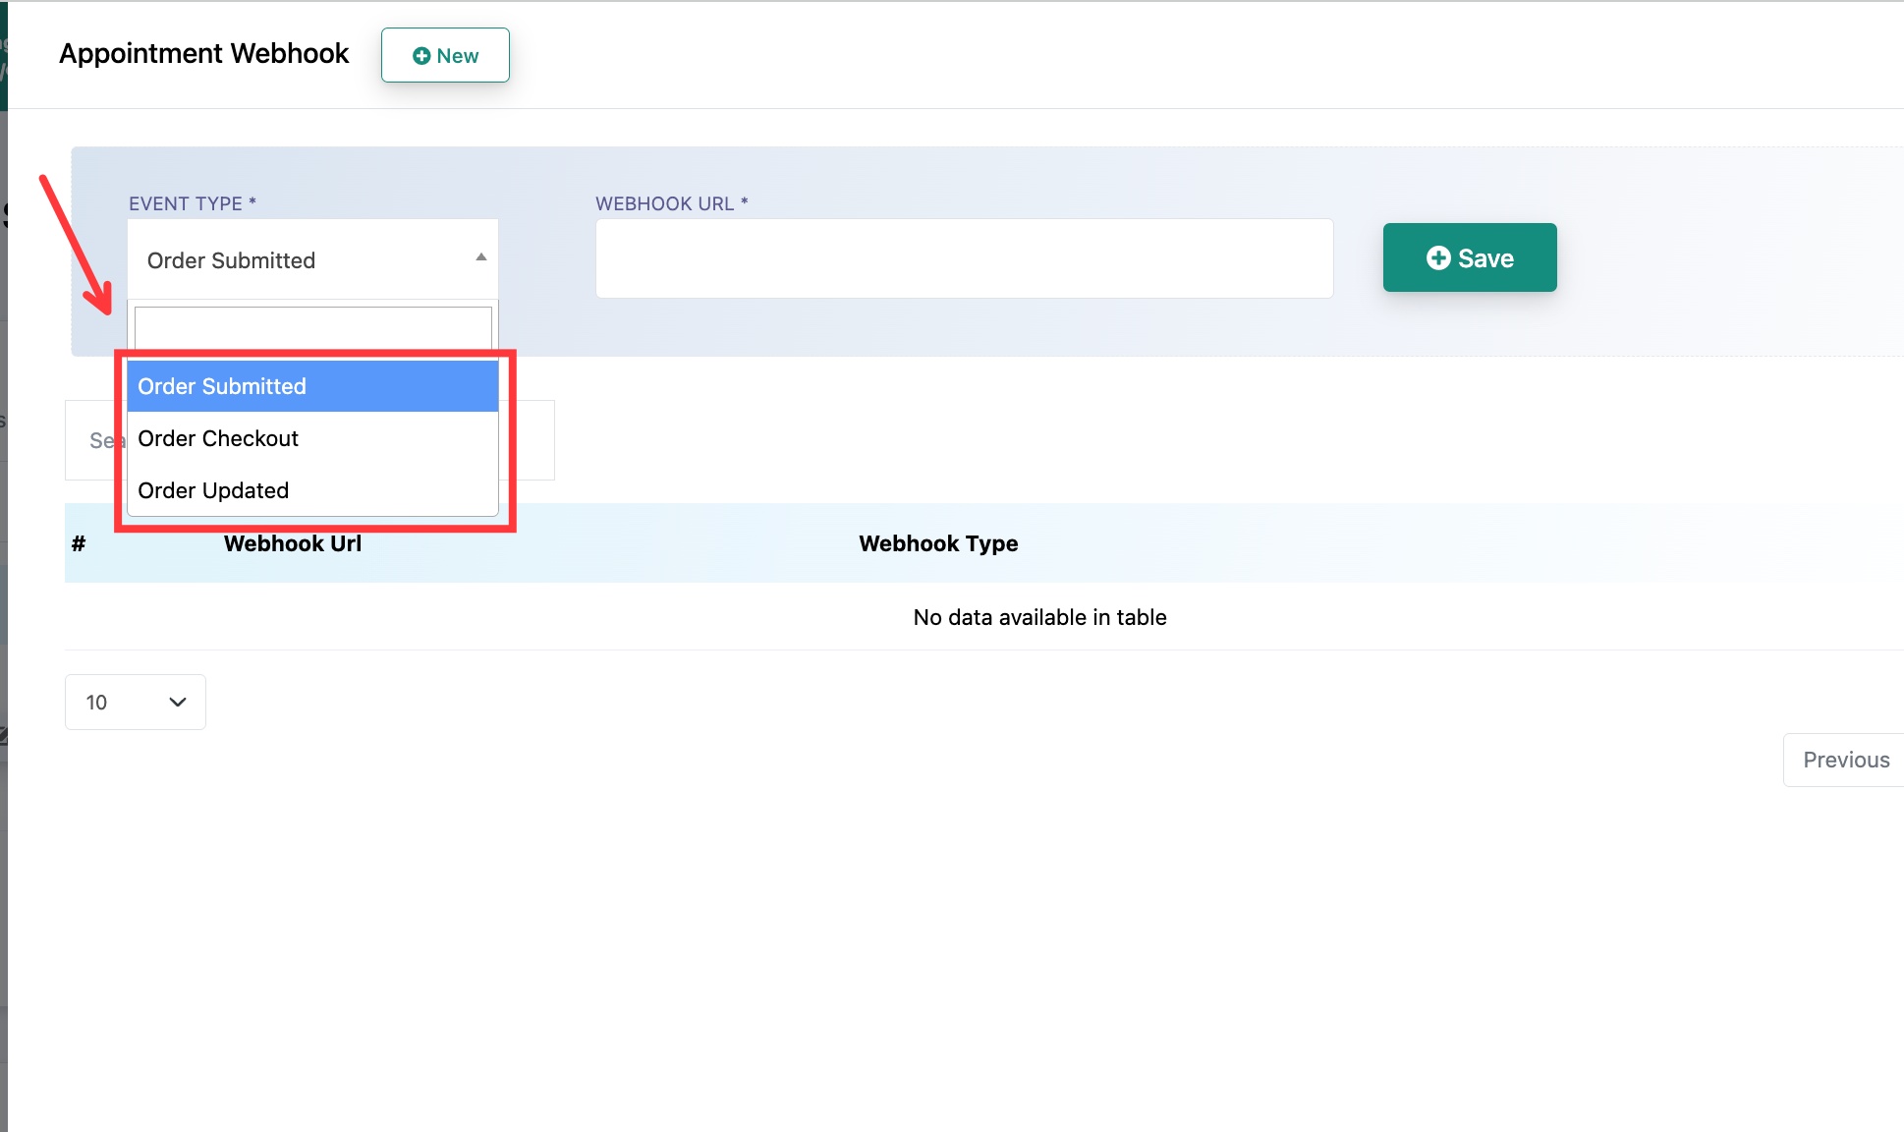Click the dropdown search field above the options
The width and height of the screenshot is (1904, 1132).
[312, 328]
